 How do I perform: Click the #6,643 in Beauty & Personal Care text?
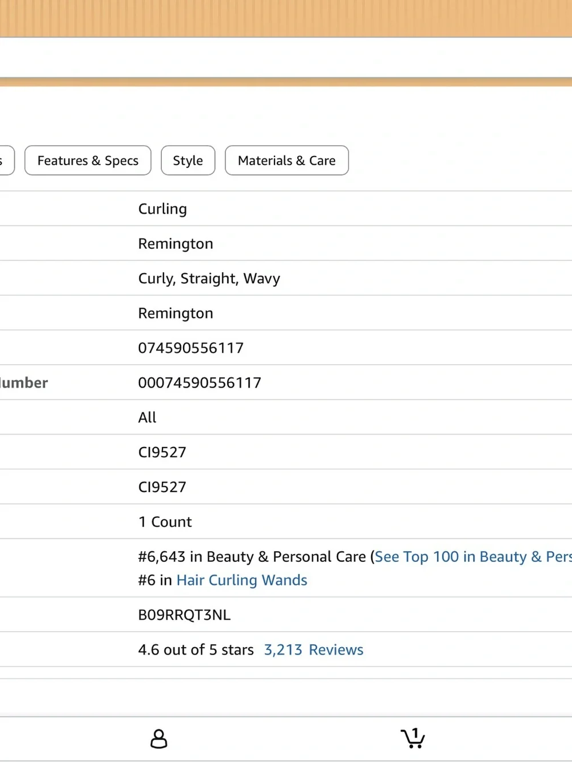point(252,557)
